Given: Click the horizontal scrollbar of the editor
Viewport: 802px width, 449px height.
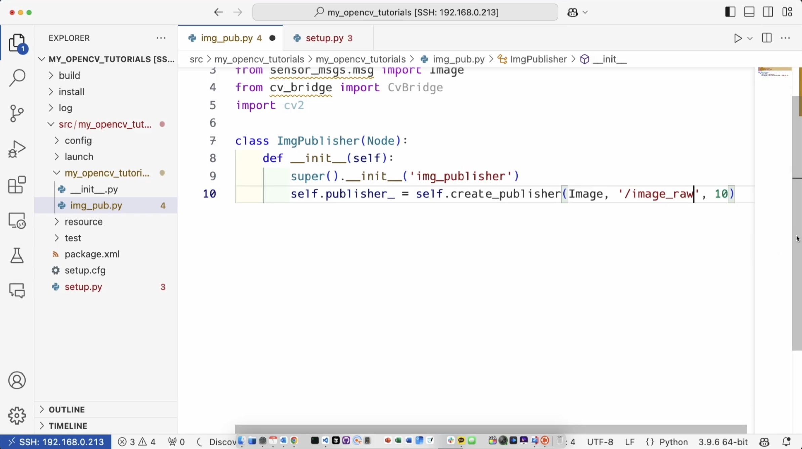Looking at the screenshot, I should (490, 429).
